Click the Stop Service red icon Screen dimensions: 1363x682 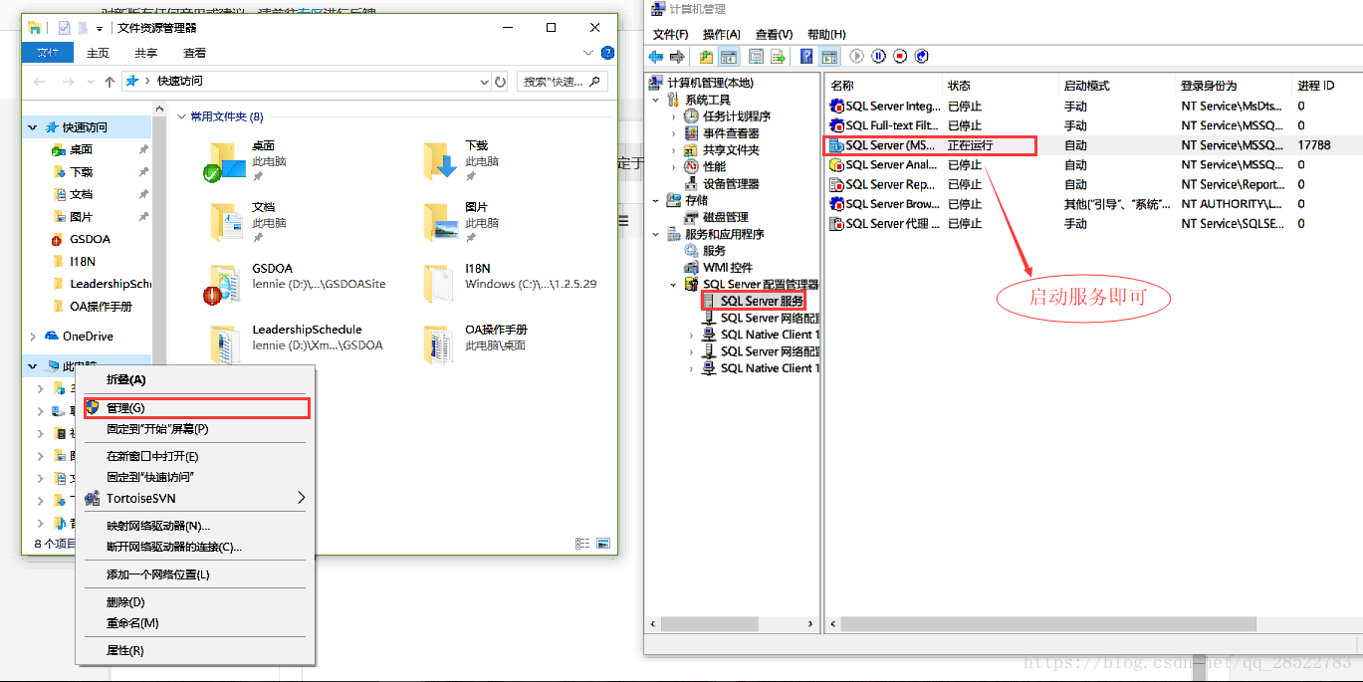tap(900, 57)
